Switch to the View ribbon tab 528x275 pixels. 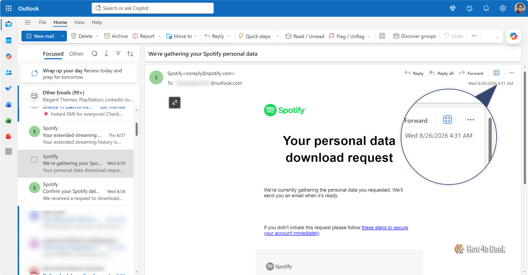pos(79,22)
